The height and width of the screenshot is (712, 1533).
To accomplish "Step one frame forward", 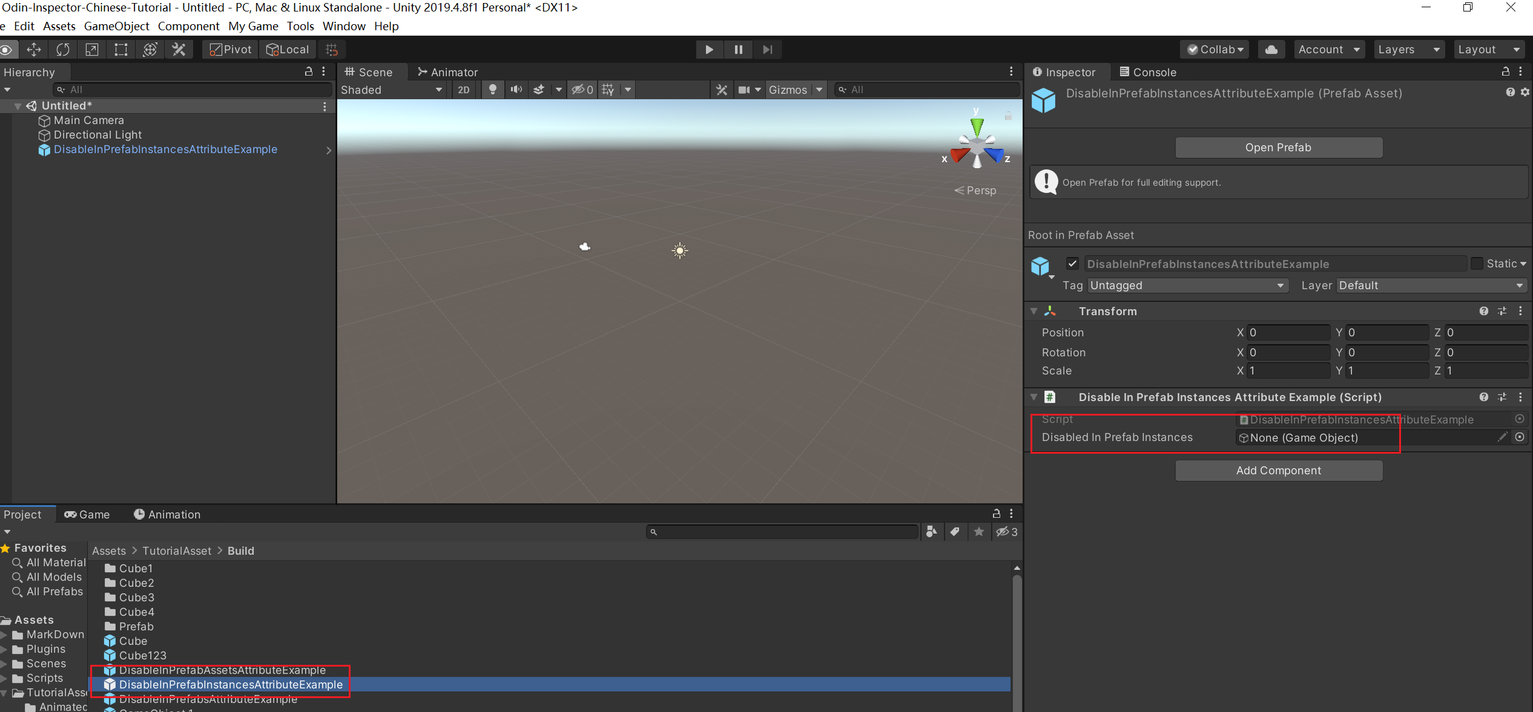I will pos(767,50).
